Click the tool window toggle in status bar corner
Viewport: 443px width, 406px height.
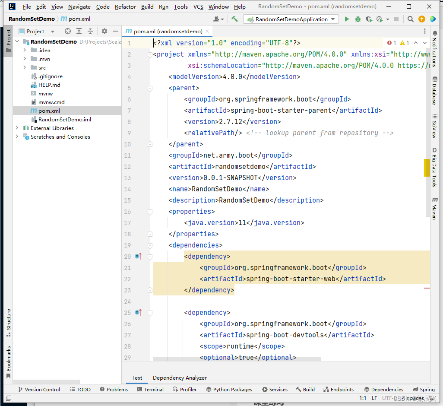(x=9, y=398)
